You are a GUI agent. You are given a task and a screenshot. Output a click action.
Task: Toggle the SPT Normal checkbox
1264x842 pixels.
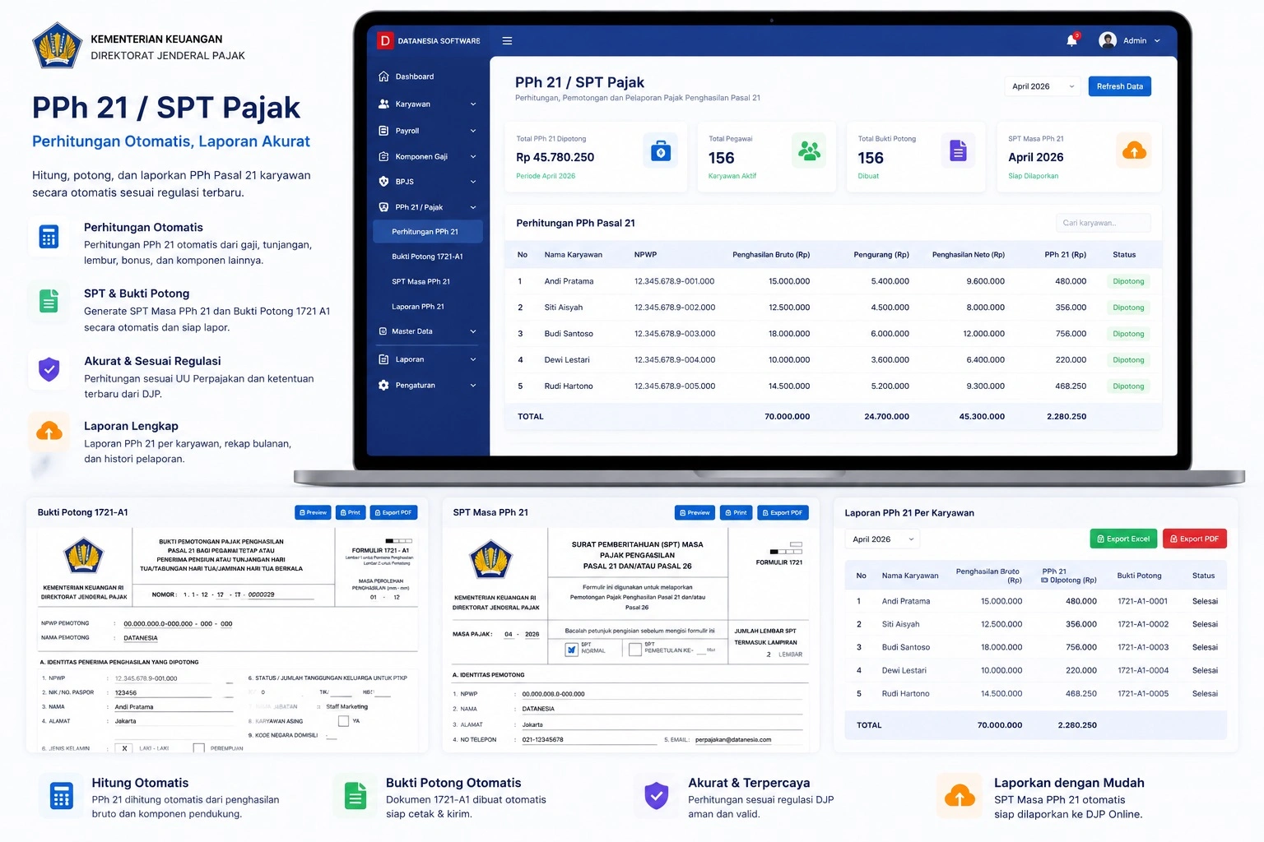click(572, 650)
